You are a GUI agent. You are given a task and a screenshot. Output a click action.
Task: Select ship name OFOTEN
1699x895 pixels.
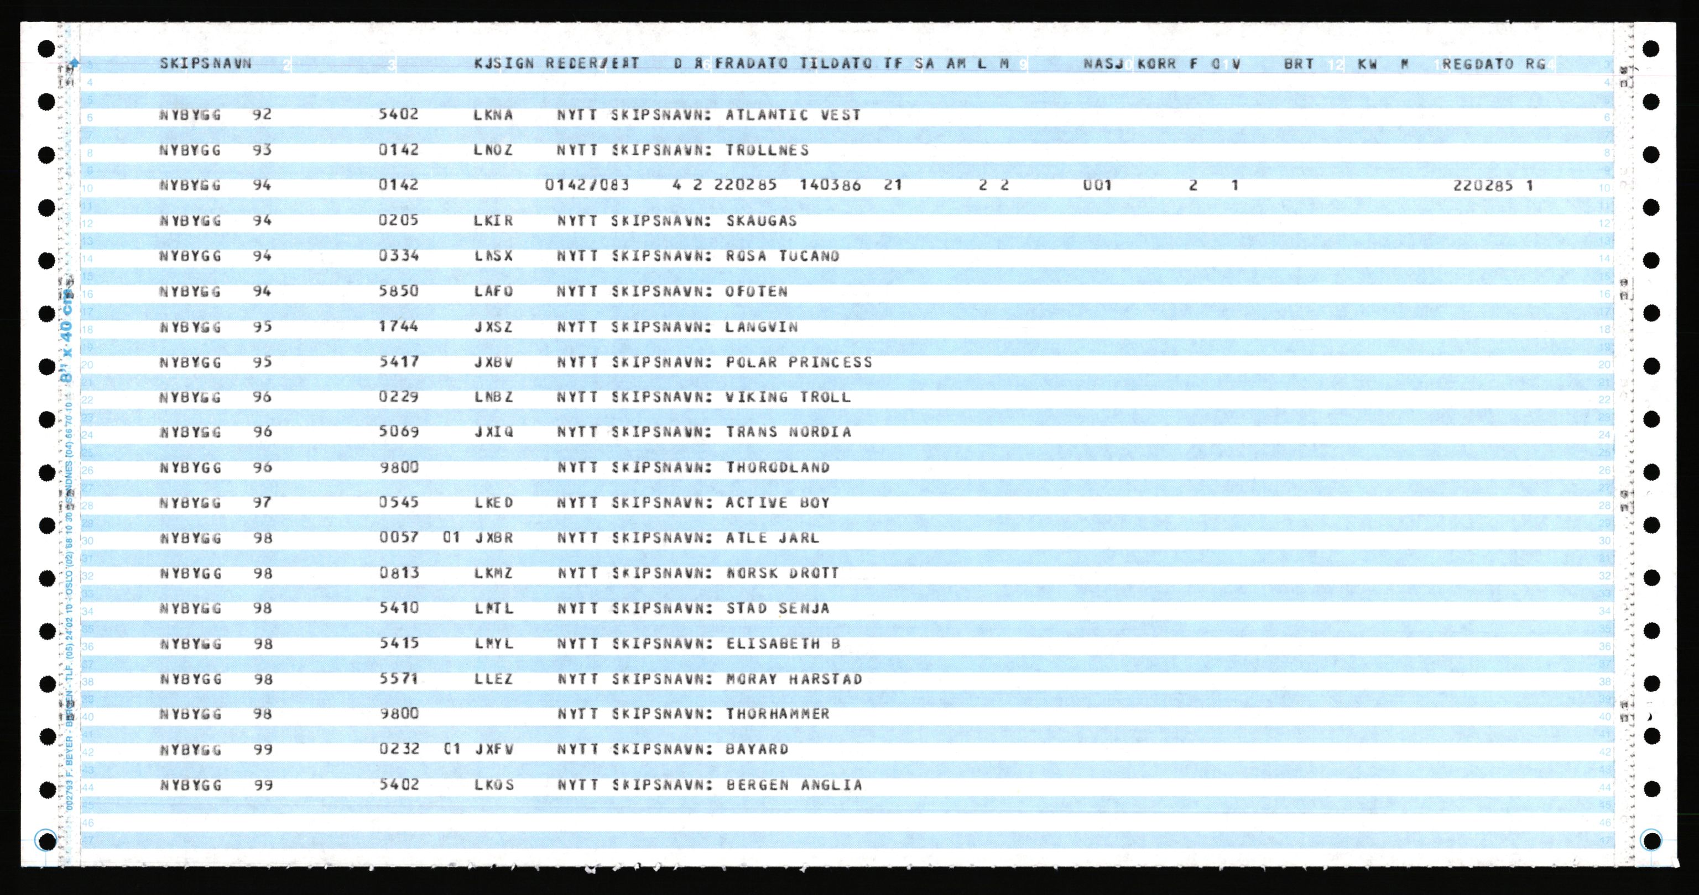tap(757, 291)
